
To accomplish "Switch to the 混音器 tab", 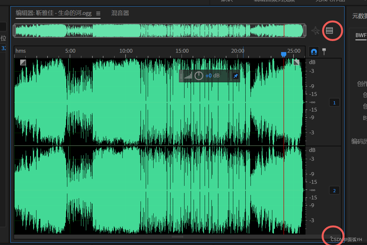I will click(x=120, y=13).
